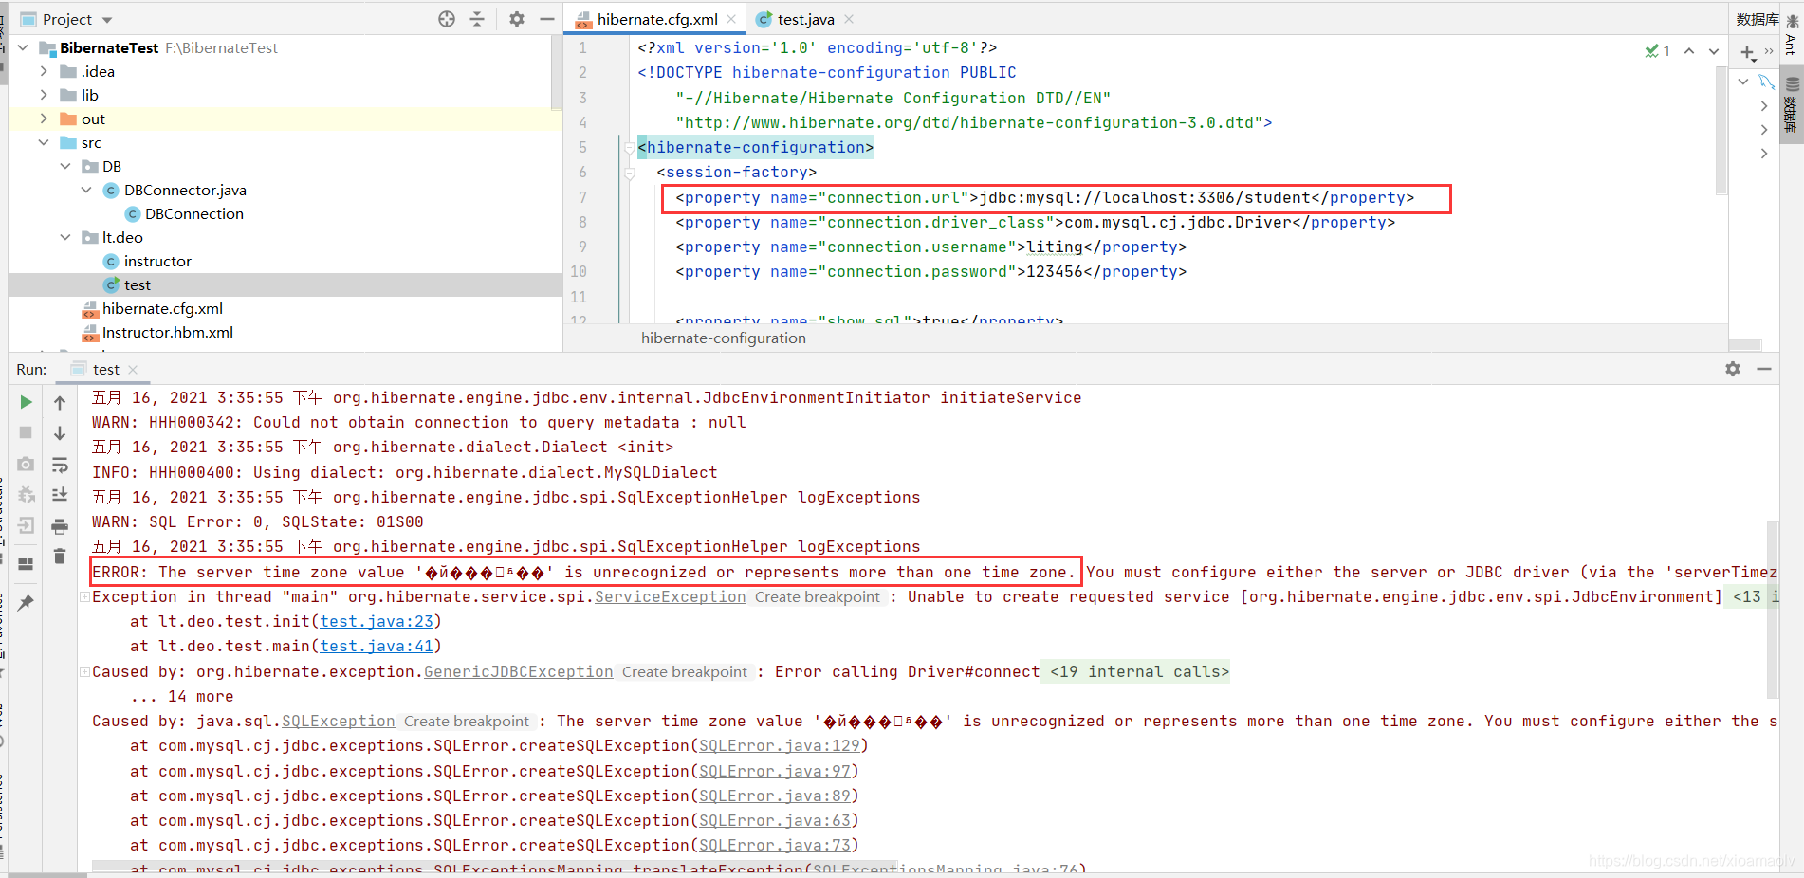Click ServiceException link in console
The image size is (1804, 878).
point(670,597)
